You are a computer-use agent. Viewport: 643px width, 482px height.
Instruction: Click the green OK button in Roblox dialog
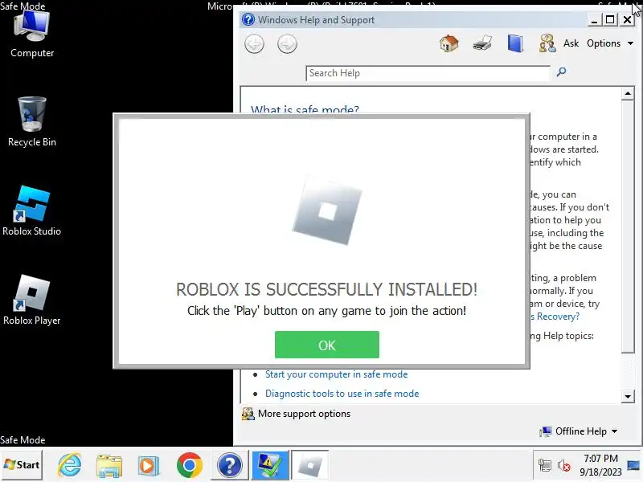(x=327, y=345)
